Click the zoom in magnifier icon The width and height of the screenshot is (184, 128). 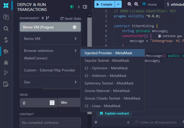[x=136, y=4]
